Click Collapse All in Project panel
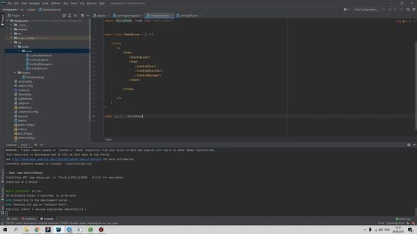 76,16
